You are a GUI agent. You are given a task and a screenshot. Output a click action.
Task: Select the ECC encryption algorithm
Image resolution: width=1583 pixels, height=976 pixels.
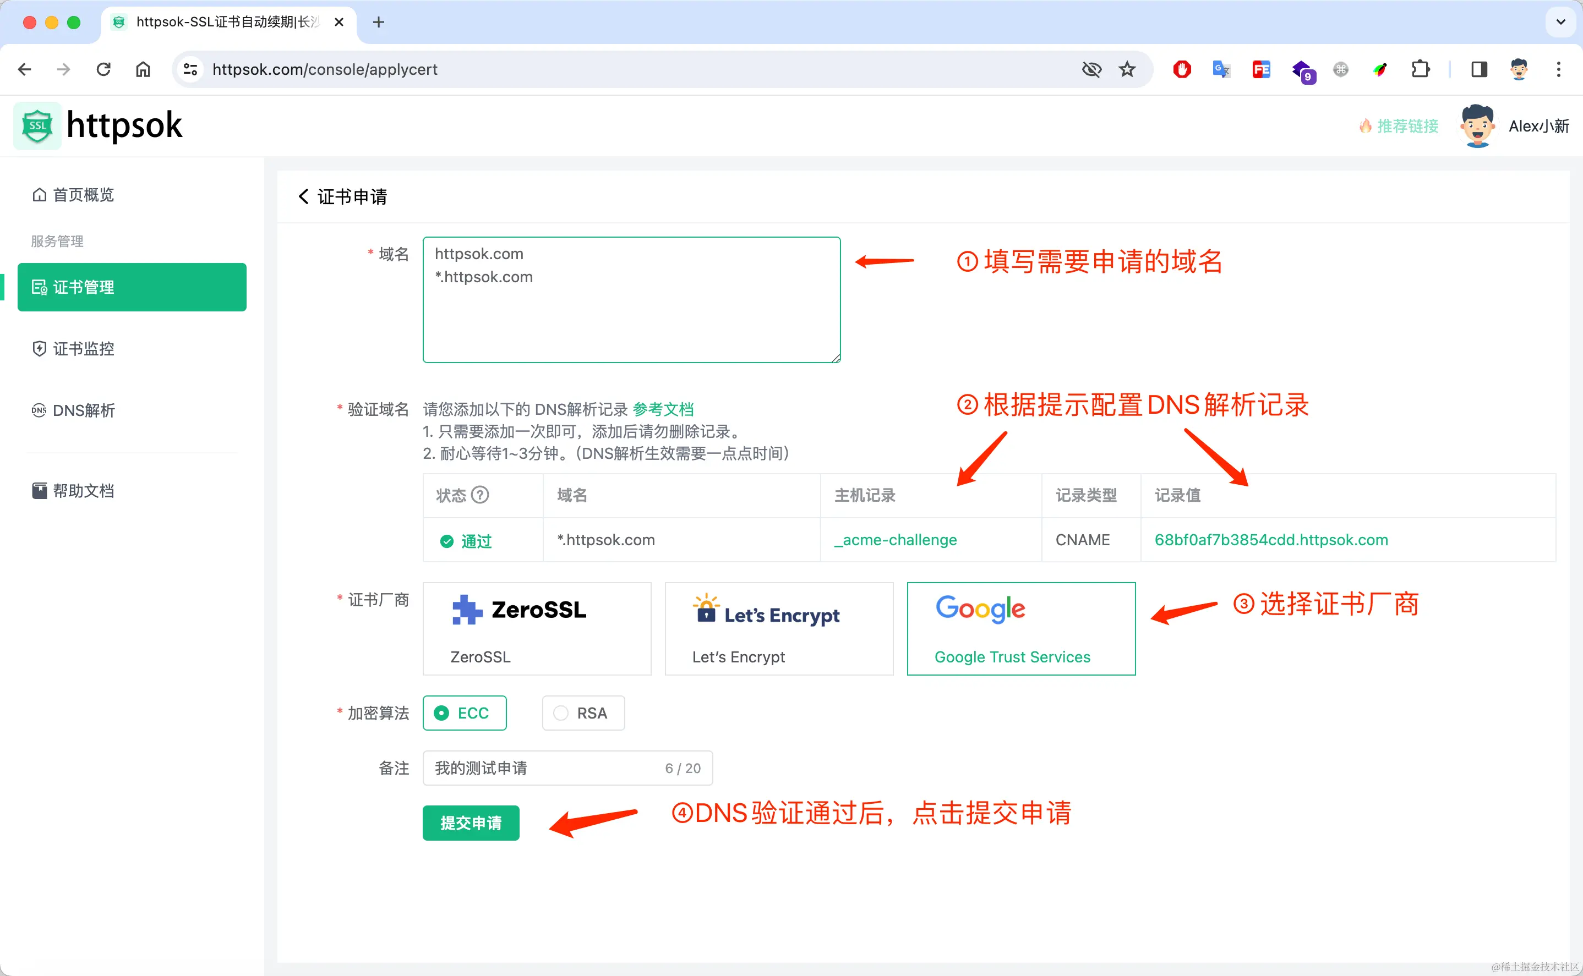click(x=464, y=713)
